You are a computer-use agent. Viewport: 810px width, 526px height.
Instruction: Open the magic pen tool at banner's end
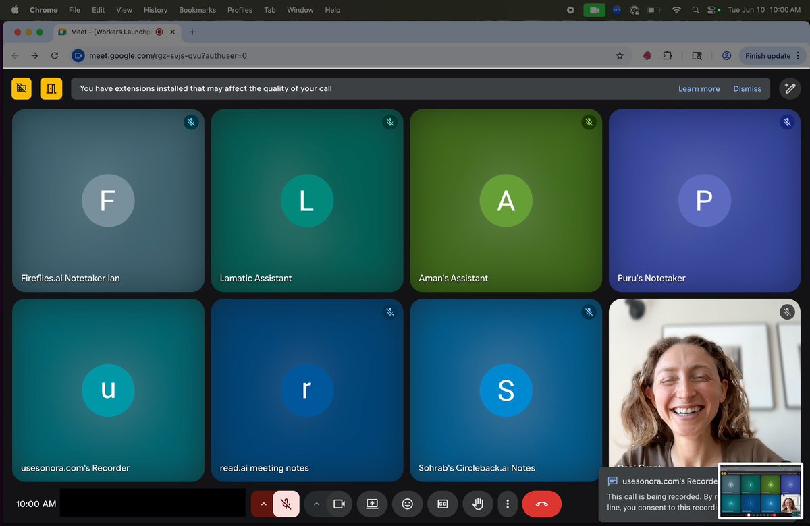click(790, 88)
